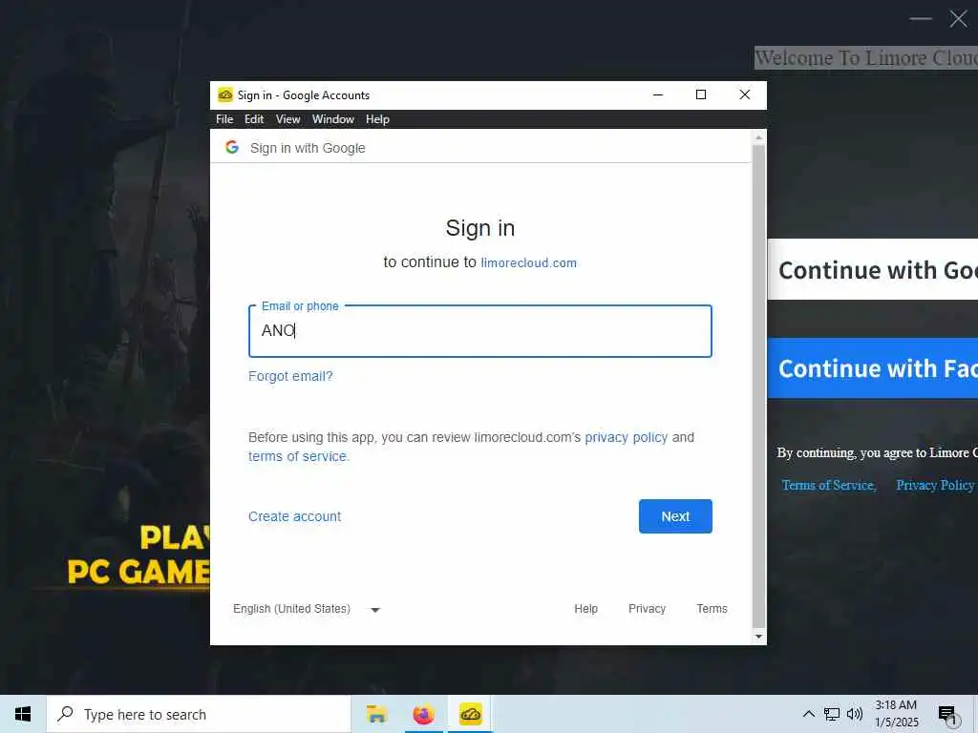Open the View menu
The height and width of the screenshot is (733, 978).
[x=288, y=119]
